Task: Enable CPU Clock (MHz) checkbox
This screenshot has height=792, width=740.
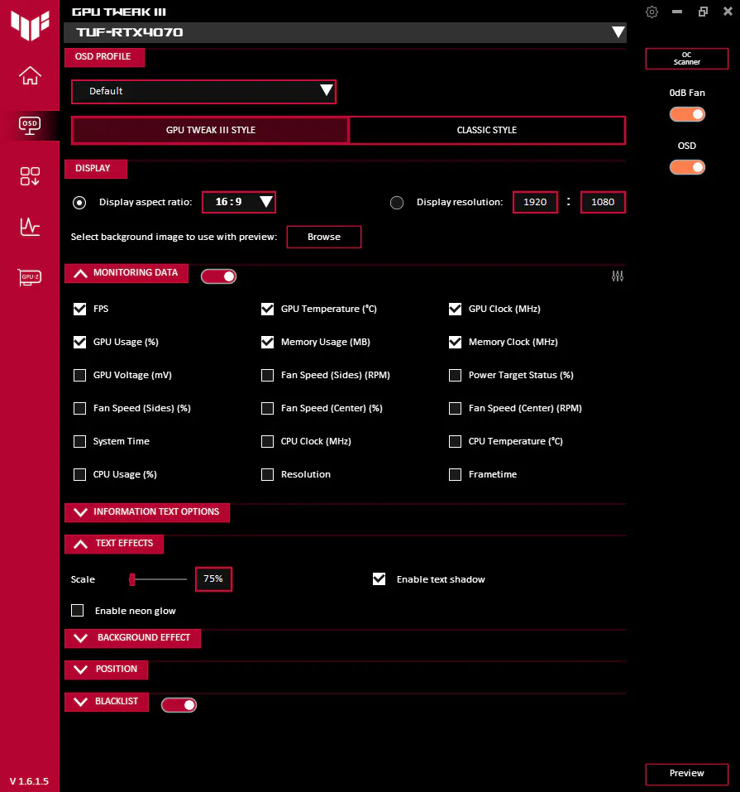Action: pos(268,441)
